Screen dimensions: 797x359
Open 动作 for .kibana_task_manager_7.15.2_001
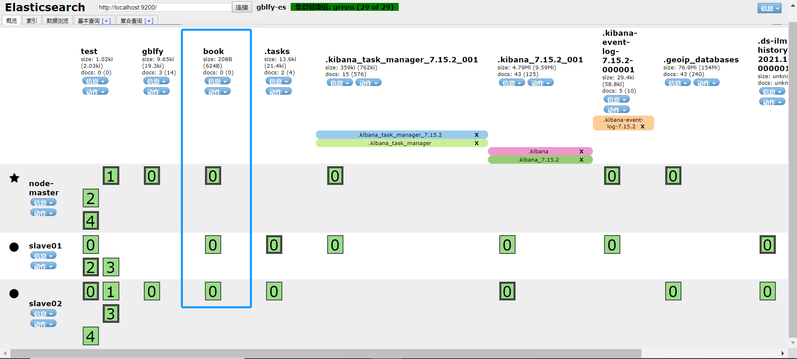[368, 83]
